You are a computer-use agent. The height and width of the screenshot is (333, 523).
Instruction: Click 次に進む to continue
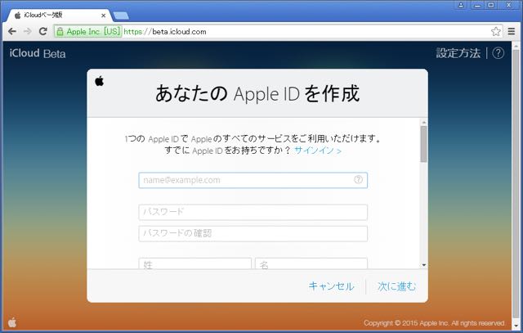(x=397, y=286)
